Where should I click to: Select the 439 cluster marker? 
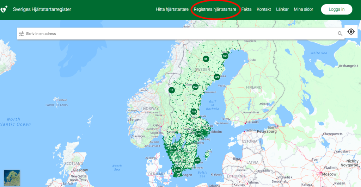pyautogui.click(x=197, y=161)
